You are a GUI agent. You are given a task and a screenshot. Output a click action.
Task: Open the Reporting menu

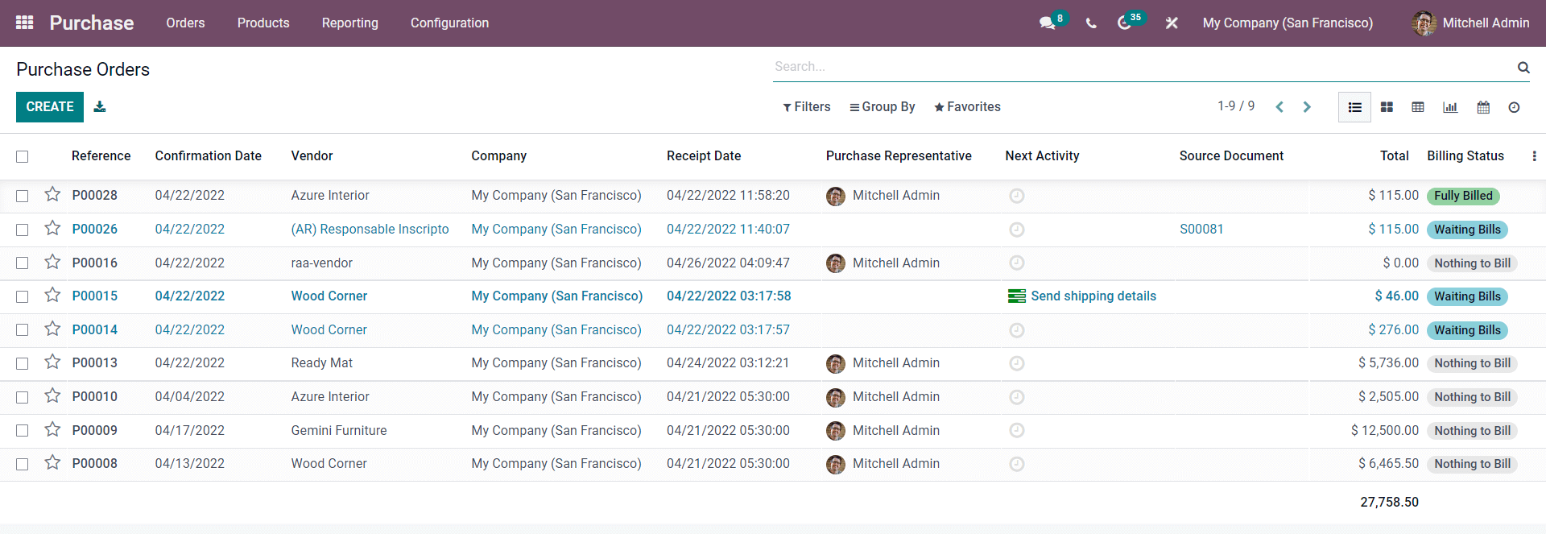click(349, 23)
